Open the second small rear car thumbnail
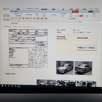Screen dimensions: 102x102 click(51, 82)
